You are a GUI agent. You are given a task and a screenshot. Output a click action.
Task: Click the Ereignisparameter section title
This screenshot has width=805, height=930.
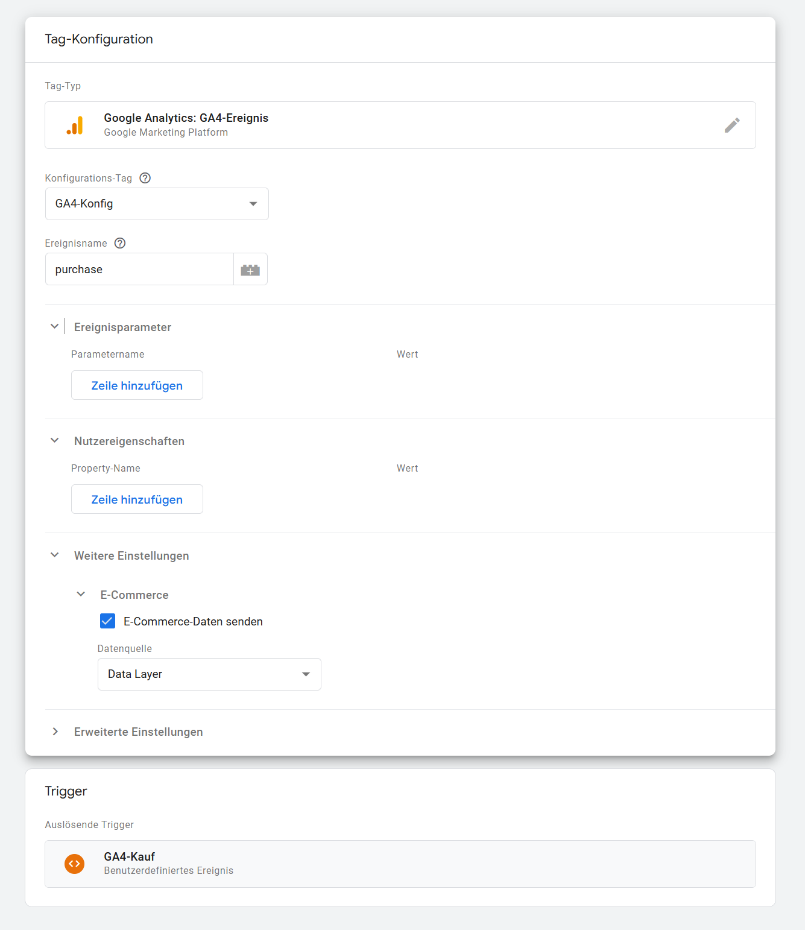(122, 327)
